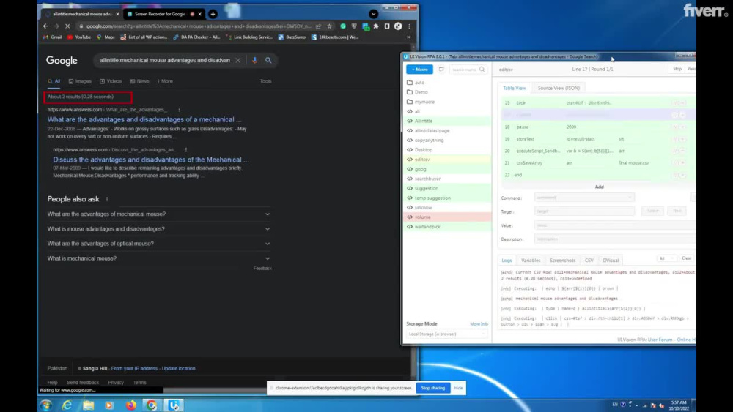
Task: Open the News search tab
Action: tap(139, 81)
